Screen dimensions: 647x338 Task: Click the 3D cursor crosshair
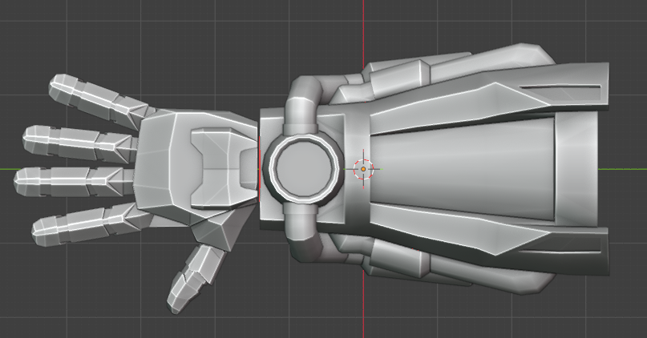pos(363,169)
